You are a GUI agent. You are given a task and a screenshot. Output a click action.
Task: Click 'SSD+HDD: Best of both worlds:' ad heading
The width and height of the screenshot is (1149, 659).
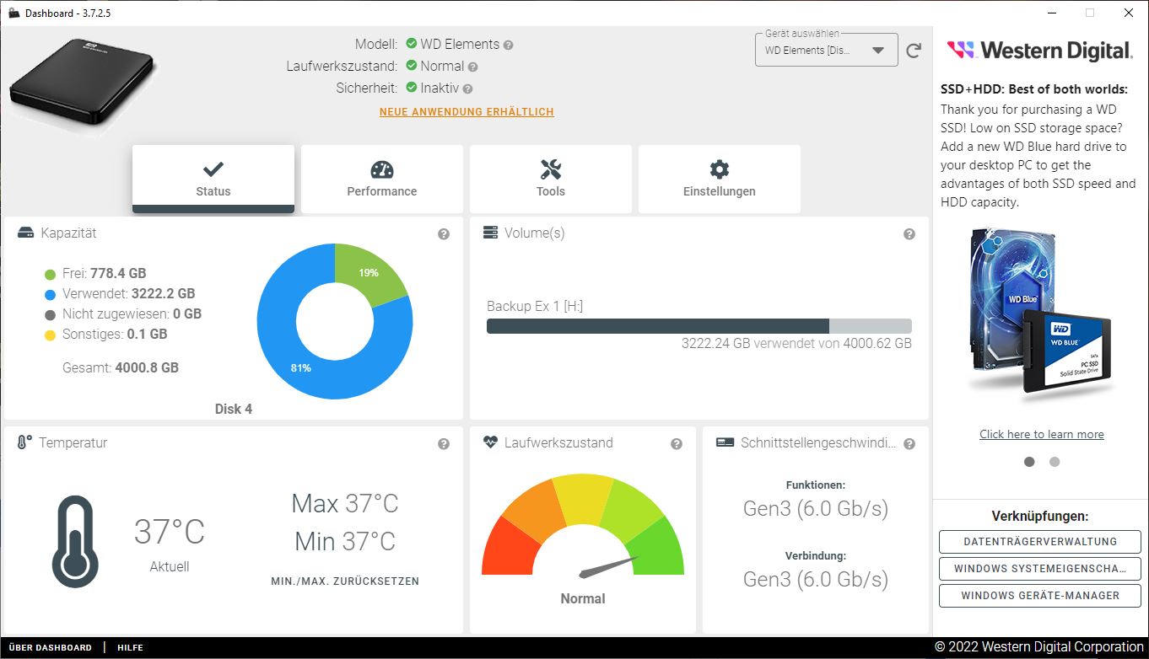(1034, 89)
